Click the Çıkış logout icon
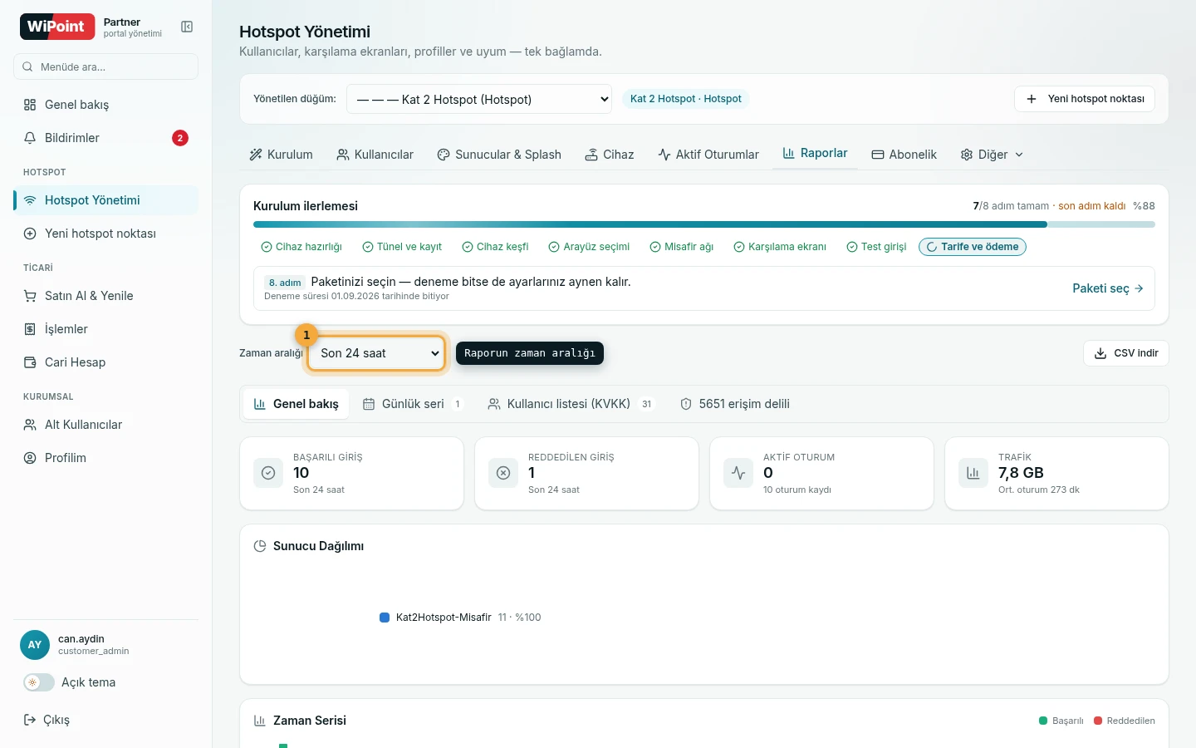The height and width of the screenshot is (748, 1196). coord(30,720)
